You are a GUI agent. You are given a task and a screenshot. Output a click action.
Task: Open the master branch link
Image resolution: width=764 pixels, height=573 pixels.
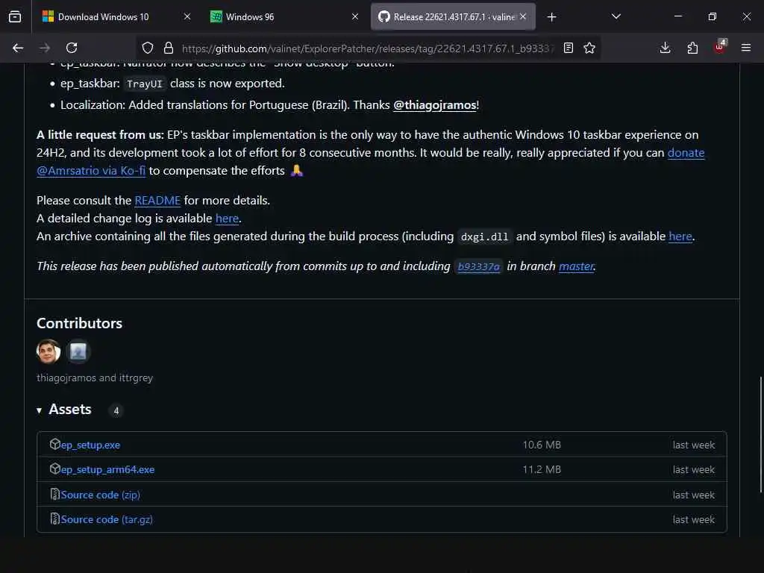(x=577, y=266)
